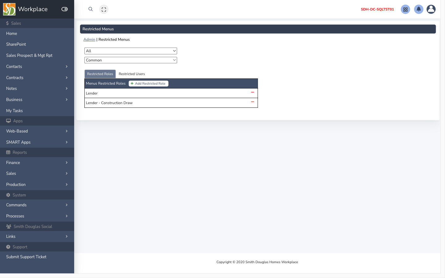Viewport: 445px width, 278px height.
Task: Expand the Processes menu
Action: 37,216
